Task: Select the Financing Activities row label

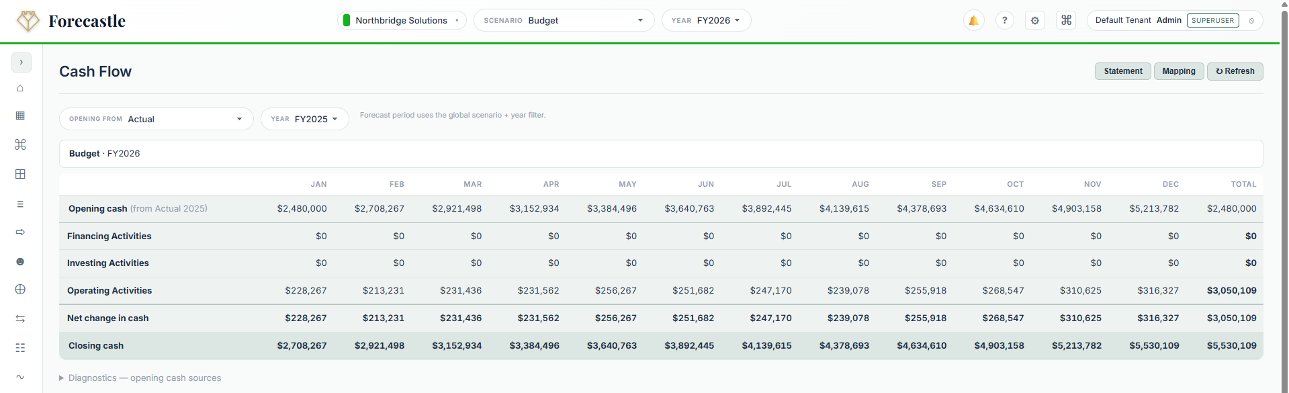Action: (109, 236)
